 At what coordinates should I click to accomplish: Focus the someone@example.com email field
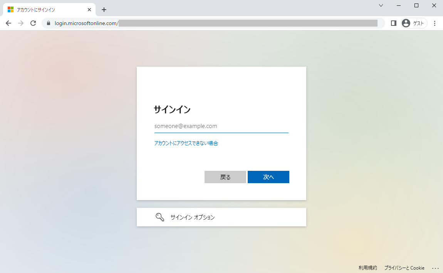pos(221,126)
